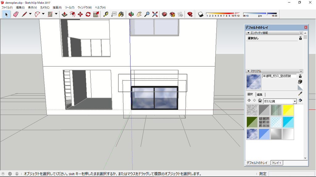Close the デフォルトのトレイ tray panel
Viewport: 316px width, 177px height.
306,27
